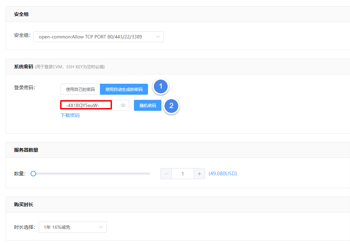350x246 pixels.
Task: Click the 下载密码 link
Action: [70, 115]
